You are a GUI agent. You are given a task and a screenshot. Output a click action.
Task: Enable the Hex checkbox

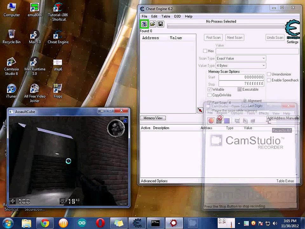(x=205, y=51)
